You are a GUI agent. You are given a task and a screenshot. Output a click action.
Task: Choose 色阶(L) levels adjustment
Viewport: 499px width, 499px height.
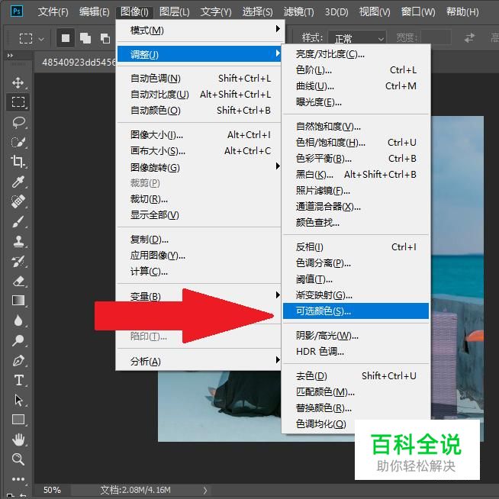point(356,69)
